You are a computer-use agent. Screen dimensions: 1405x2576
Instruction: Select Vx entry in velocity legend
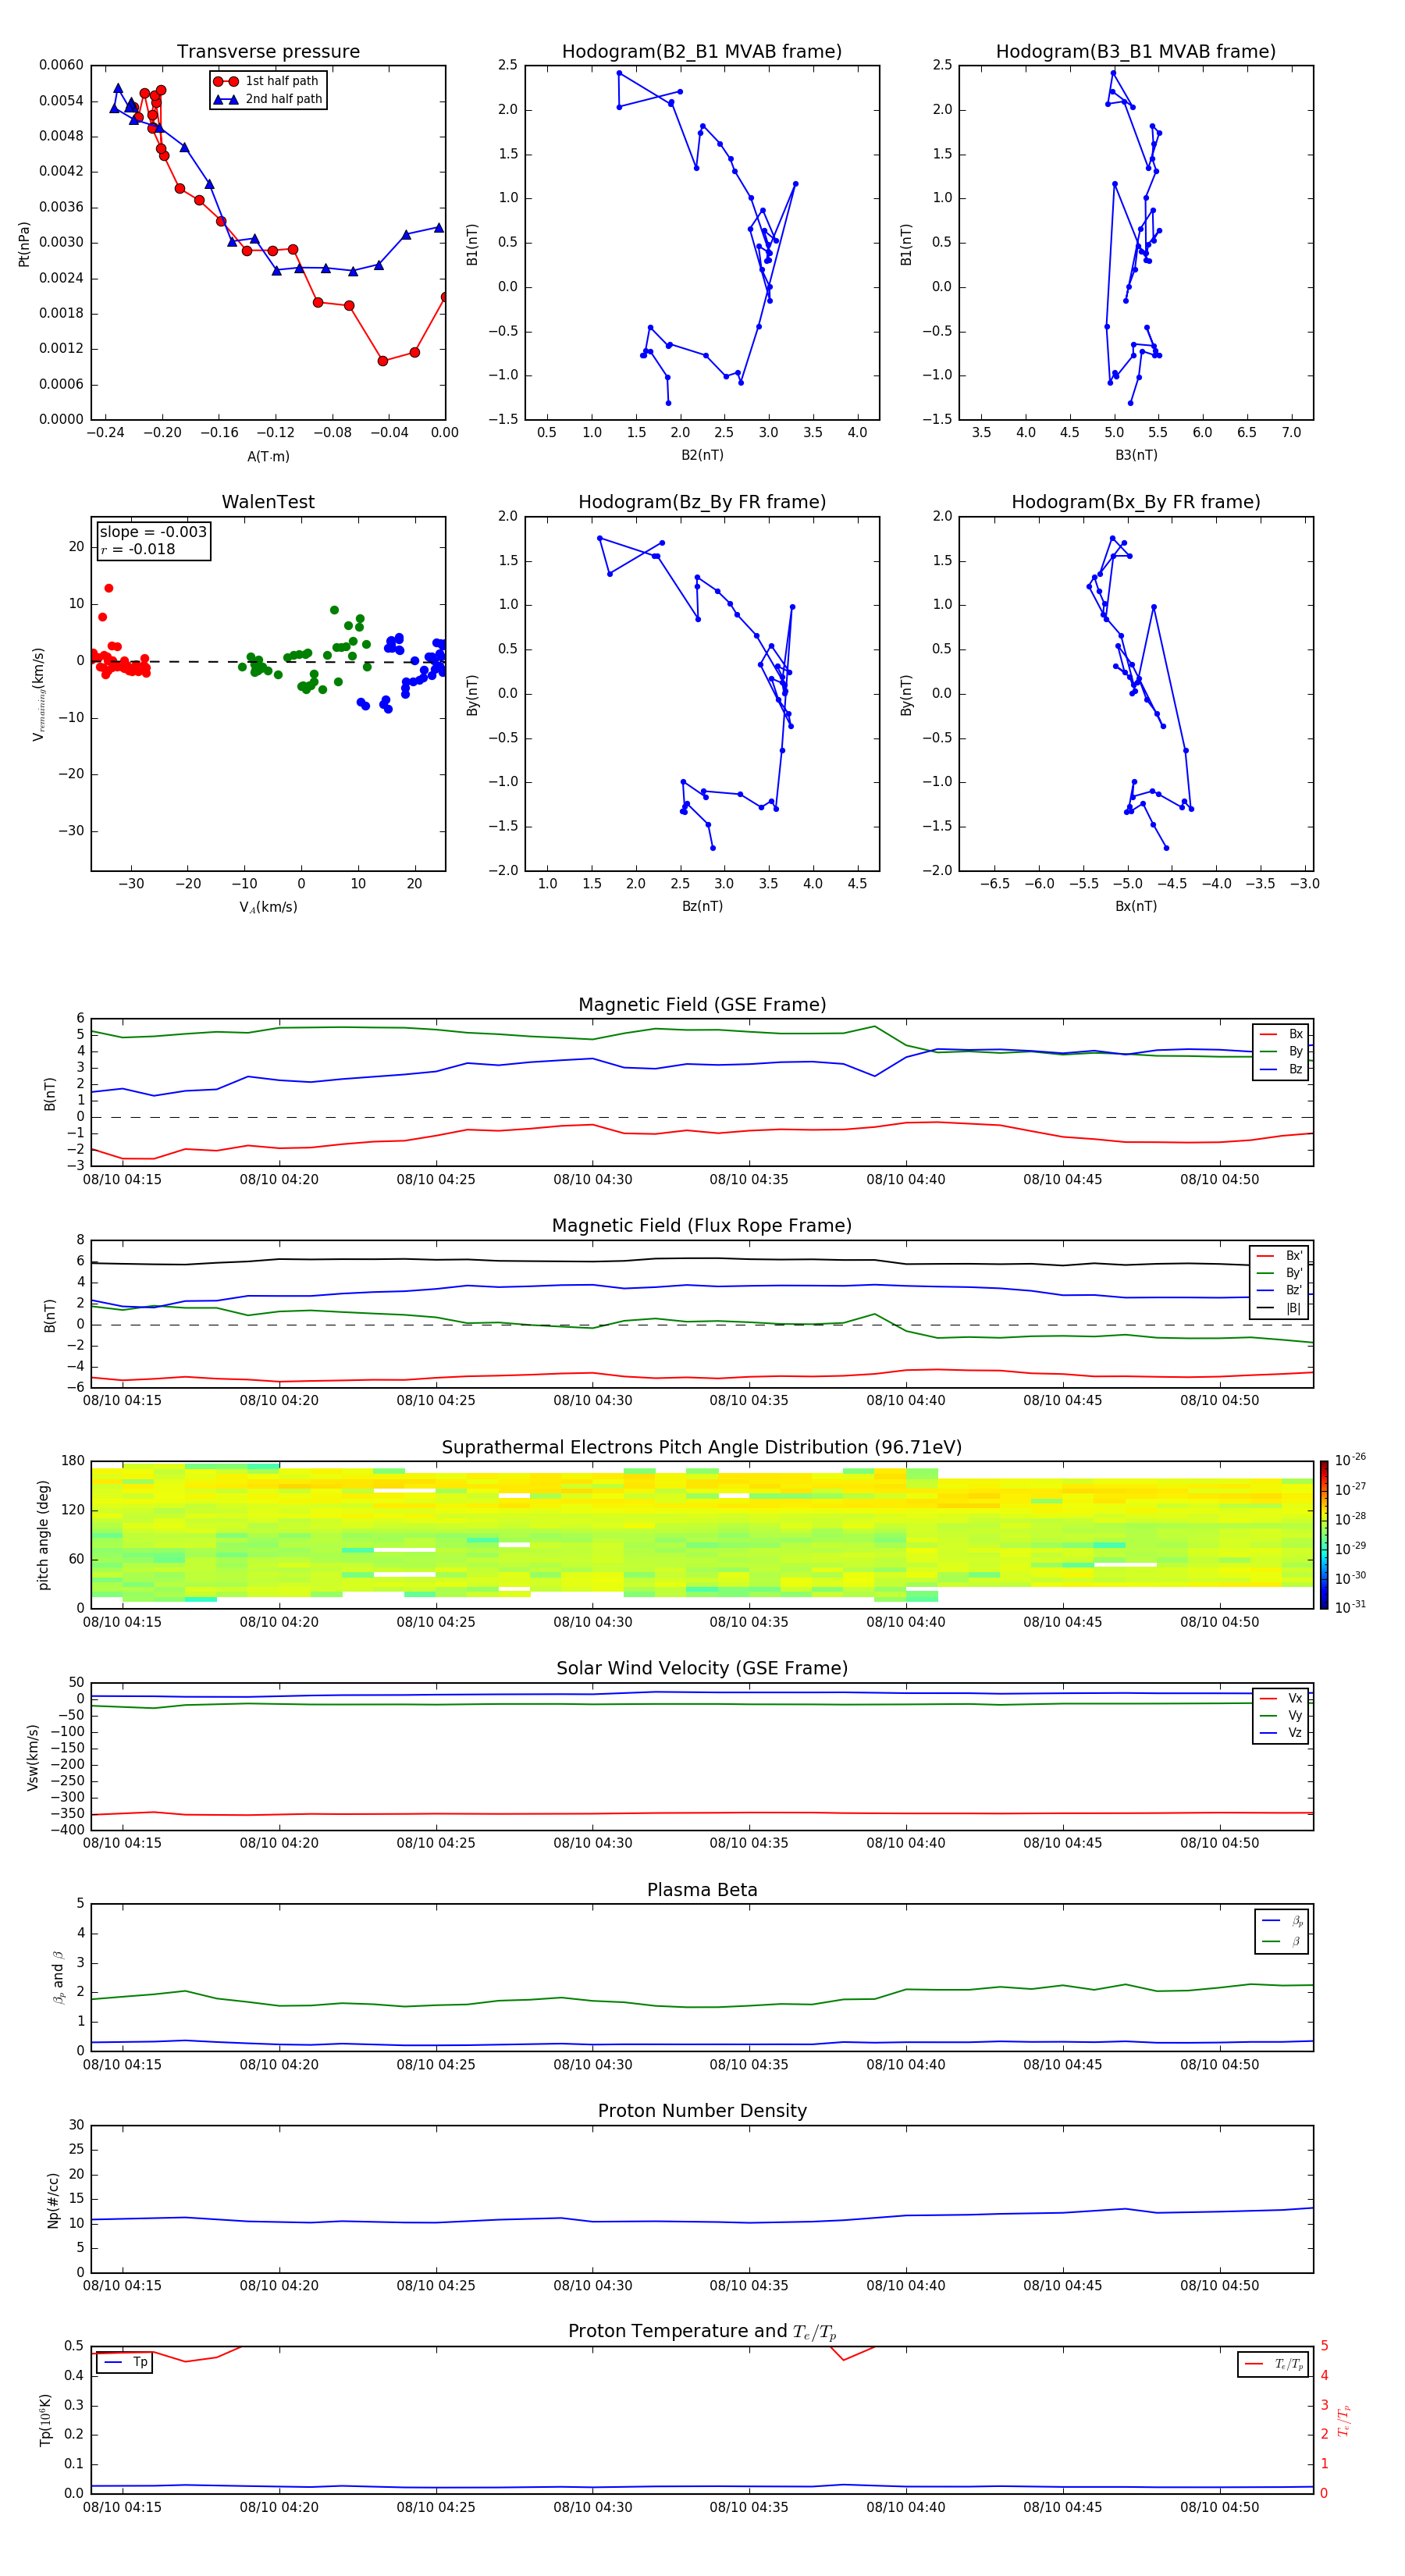click(1281, 1698)
